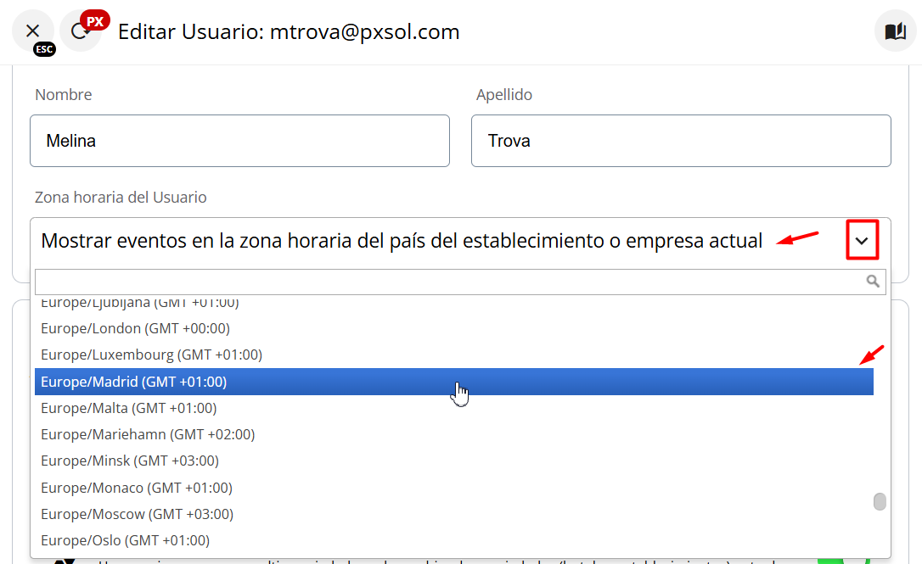This screenshot has width=922, height=564.
Task: Select Europe/Moscow (GMT +03:00)
Action: (x=138, y=514)
